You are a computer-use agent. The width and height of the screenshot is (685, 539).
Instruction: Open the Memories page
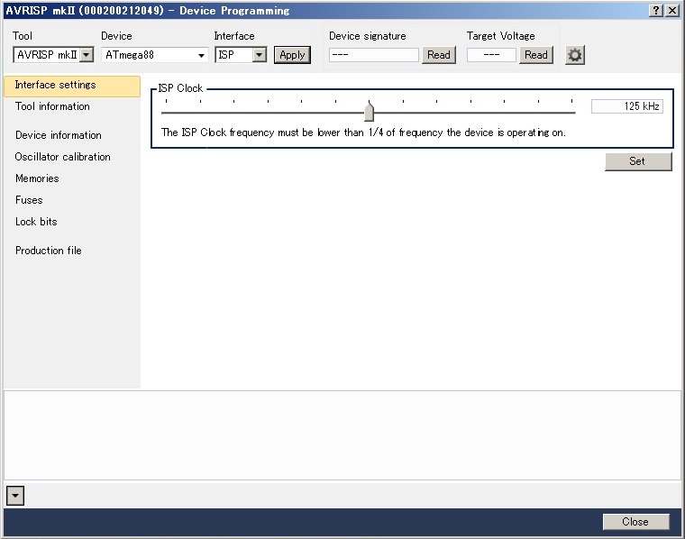[37, 178]
